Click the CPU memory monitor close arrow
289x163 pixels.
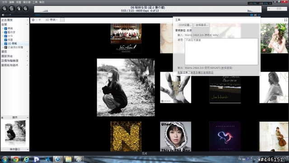270,3
